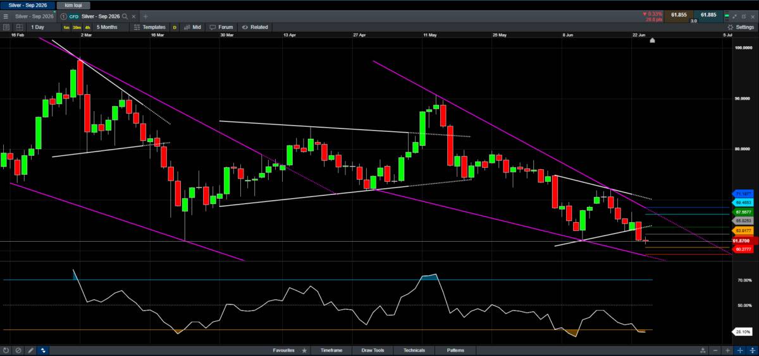The height and width of the screenshot is (356, 759).
Task: Select the green 67.5577 price level tag
Action: click(x=743, y=212)
